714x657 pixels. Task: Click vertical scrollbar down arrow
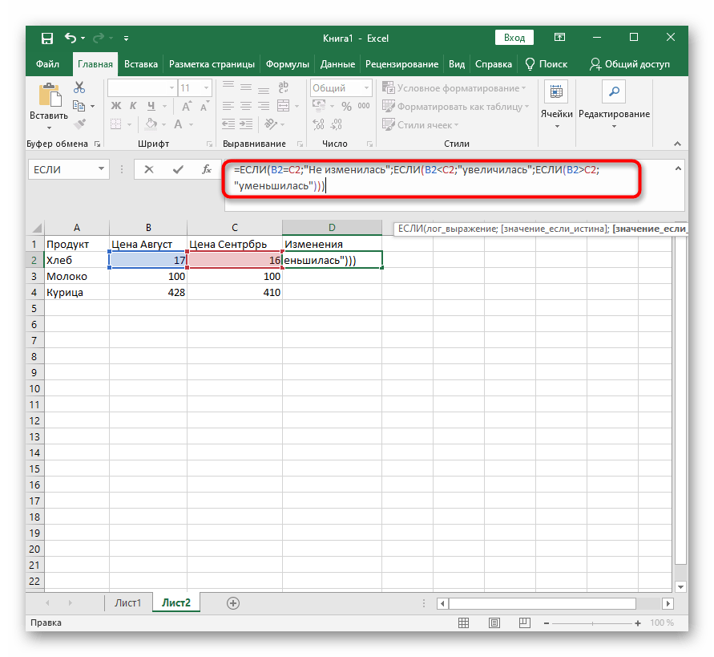681,586
